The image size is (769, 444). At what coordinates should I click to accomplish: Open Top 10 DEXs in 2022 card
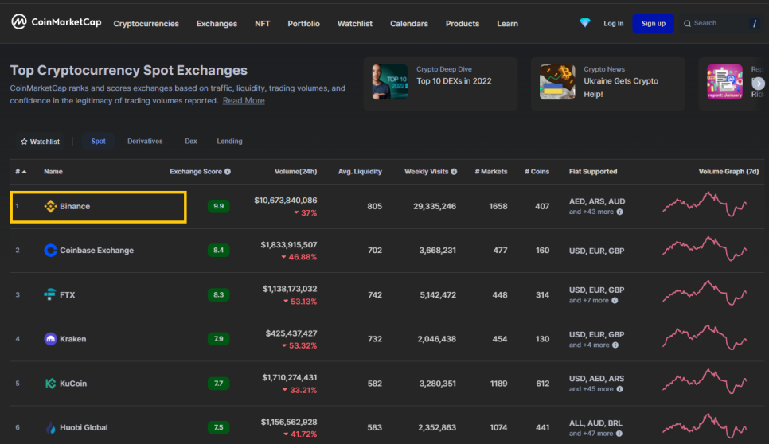(x=440, y=84)
